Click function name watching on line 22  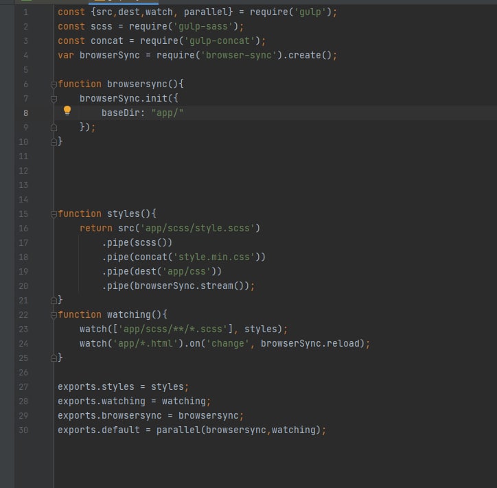tap(129, 314)
